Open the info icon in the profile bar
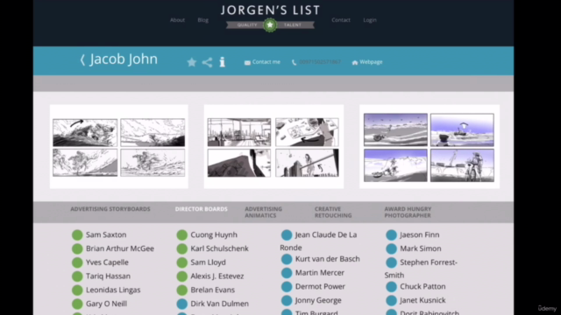This screenshot has height=315, width=561. pyautogui.click(x=222, y=62)
